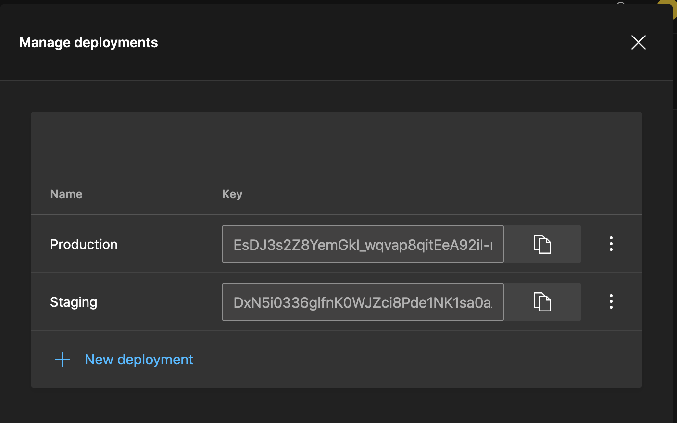Click the New deployment link
The height and width of the screenshot is (423, 677).
pyautogui.click(x=138, y=359)
